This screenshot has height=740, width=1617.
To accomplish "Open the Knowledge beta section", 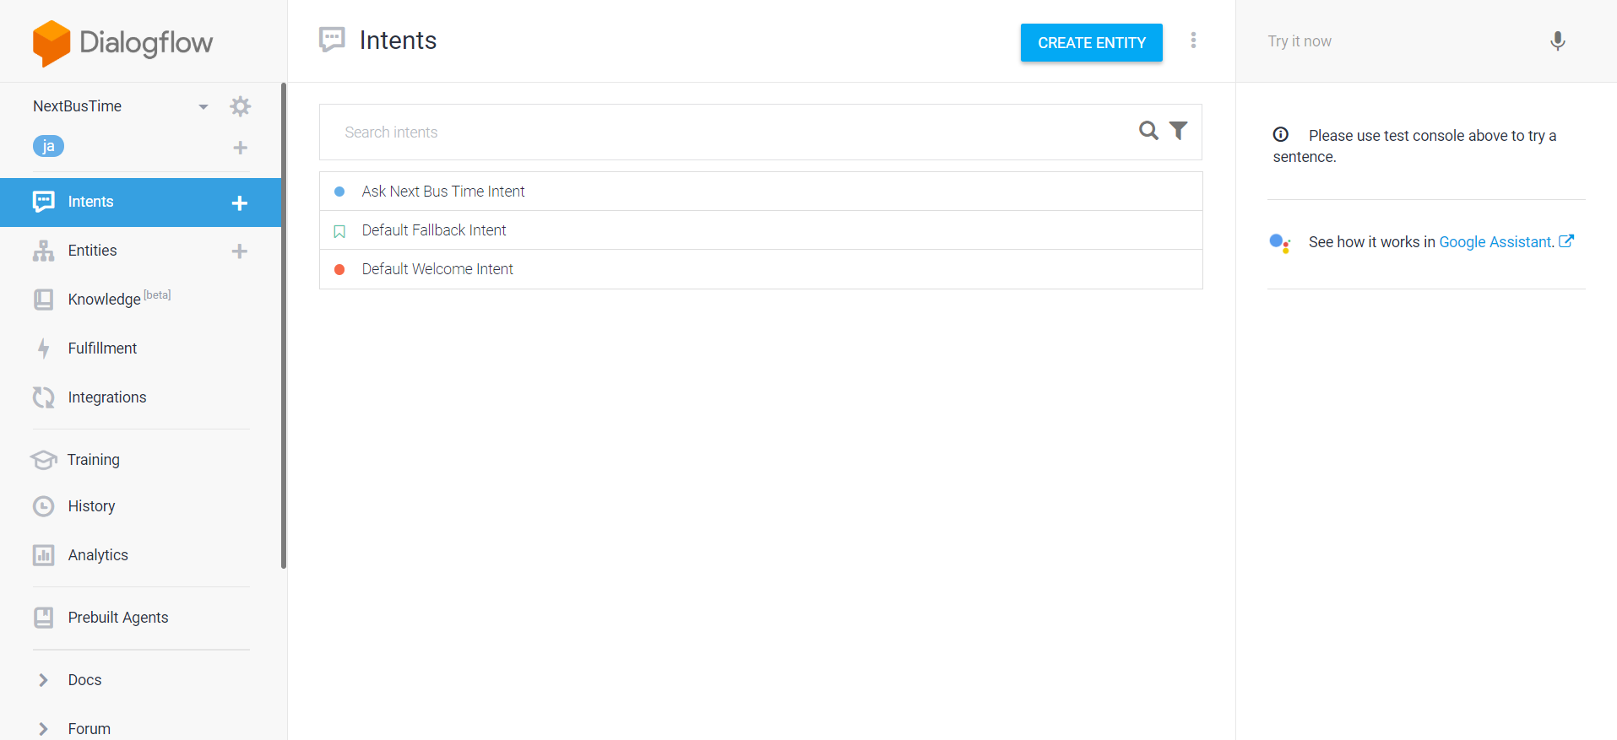I will [119, 299].
